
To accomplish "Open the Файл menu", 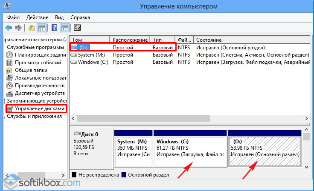I will [13, 17].
